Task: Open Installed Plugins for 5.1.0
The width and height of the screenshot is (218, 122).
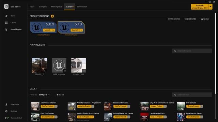Action: click(x=71, y=35)
